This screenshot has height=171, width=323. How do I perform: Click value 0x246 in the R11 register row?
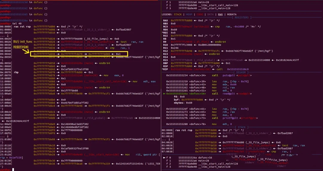click(x=175, y=48)
